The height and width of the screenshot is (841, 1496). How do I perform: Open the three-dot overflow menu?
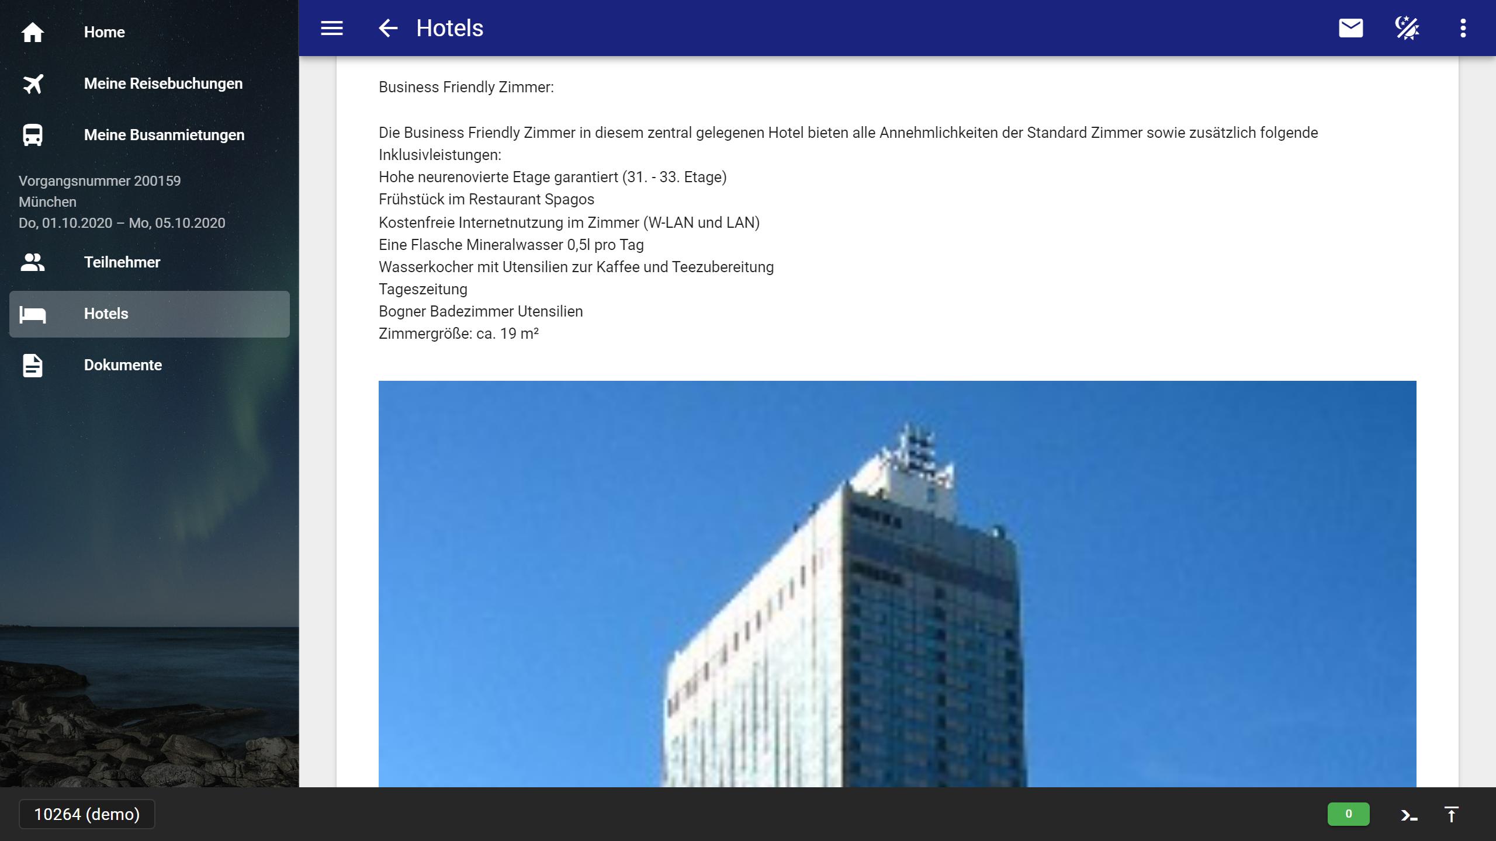point(1463,28)
